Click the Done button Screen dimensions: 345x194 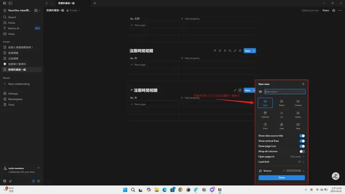pos(282,178)
